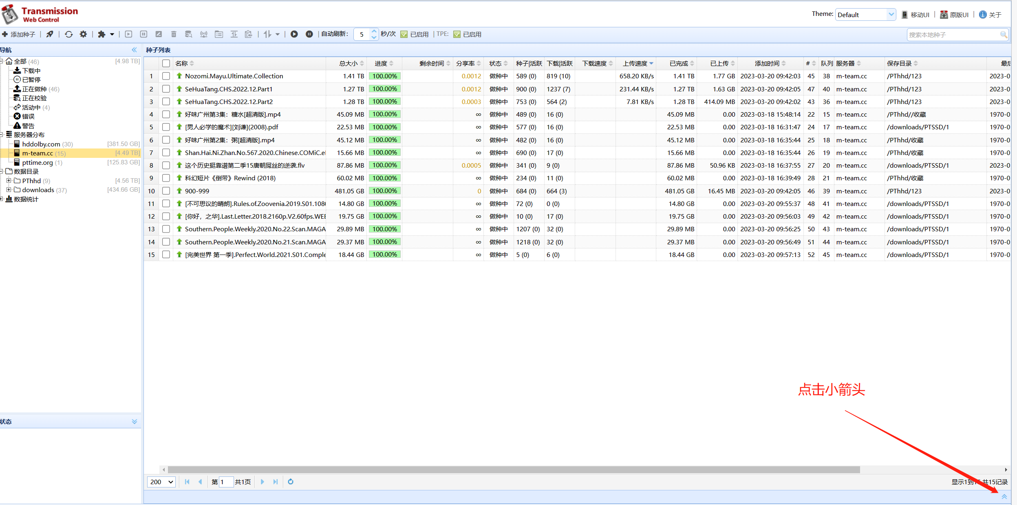Sort by the 添加时间 added time column
1017x505 pixels.
coord(770,63)
